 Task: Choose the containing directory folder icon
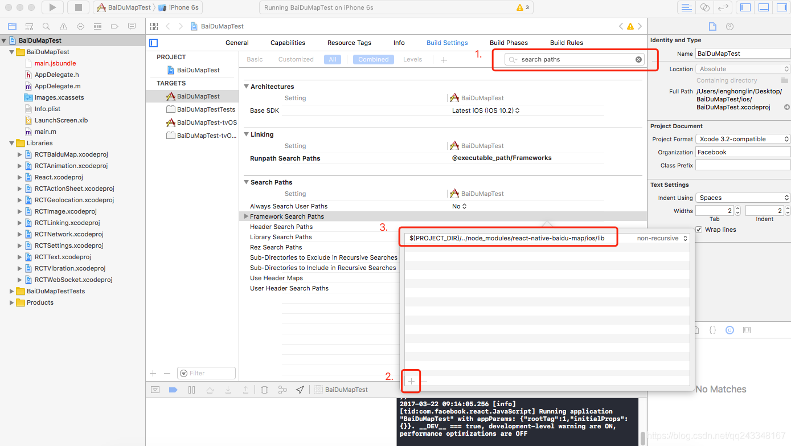785,80
